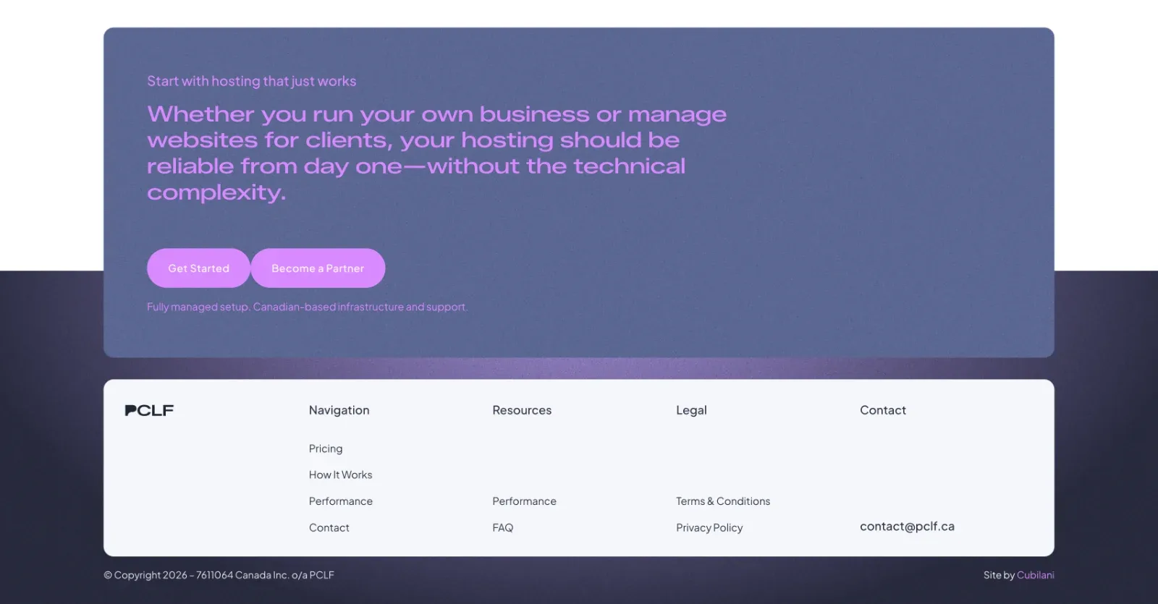The width and height of the screenshot is (1158, 604).
Task: Click 'Start with hosting that just works' text
Action: [x=252, y=81]
